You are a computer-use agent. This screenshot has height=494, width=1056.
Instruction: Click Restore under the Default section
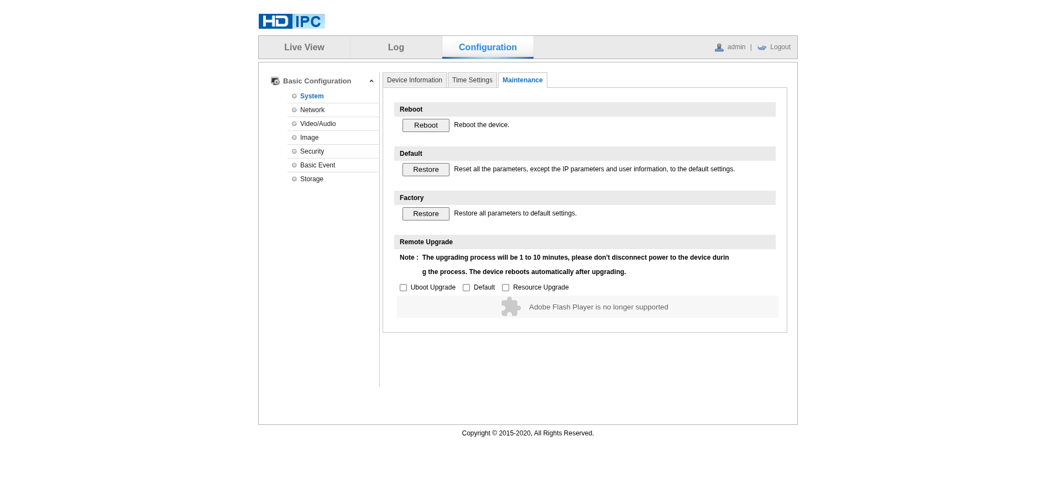426,170
